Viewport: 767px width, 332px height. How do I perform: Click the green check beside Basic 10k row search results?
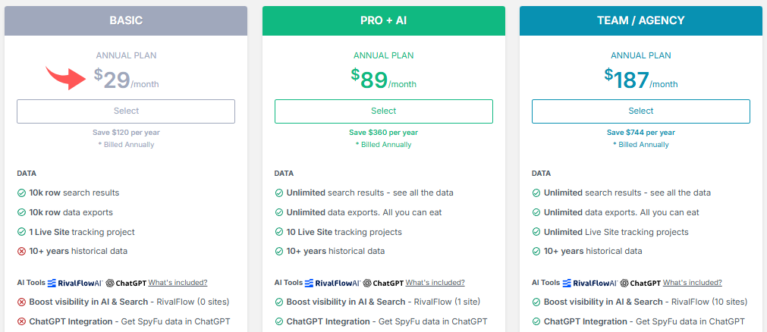pos(21,193)
